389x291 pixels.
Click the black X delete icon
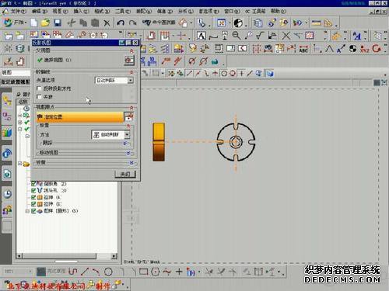107,23
